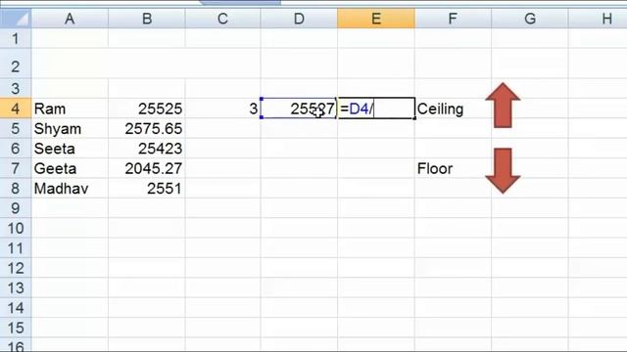This screenshot has width=627, height=352.
Task: Select column G header
Action: point(530,19)
